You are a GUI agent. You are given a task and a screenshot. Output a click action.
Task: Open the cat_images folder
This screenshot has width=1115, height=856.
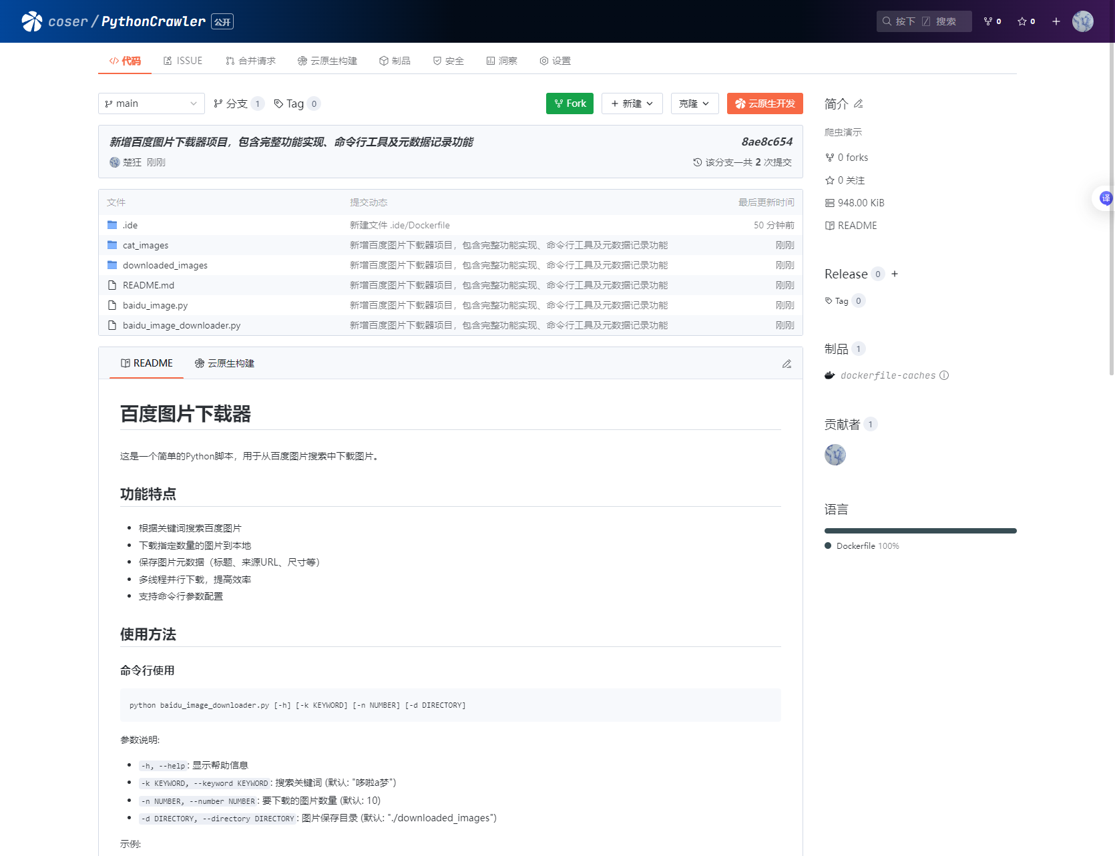point(146,245)
